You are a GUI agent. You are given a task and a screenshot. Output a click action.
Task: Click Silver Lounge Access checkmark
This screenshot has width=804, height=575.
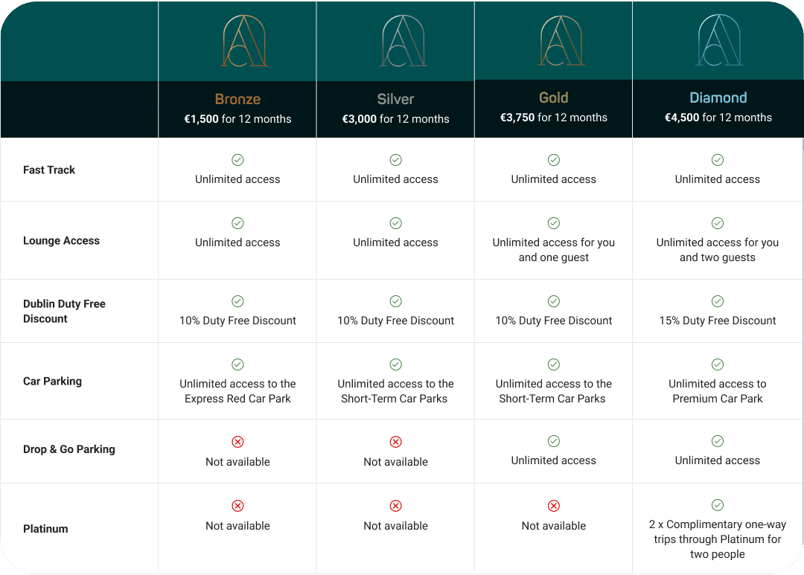[x=396, y=223]
